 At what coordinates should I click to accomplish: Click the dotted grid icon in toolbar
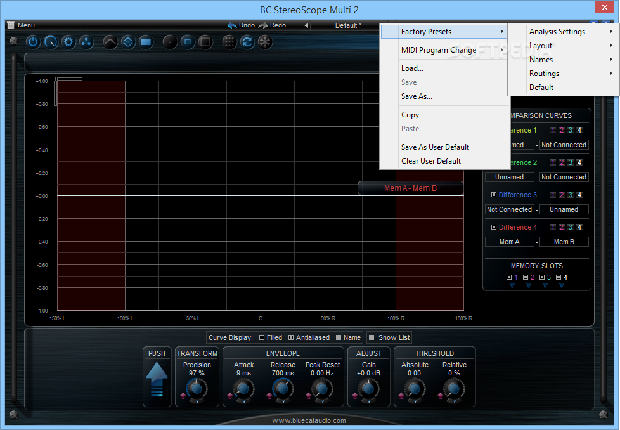click(229, 42)
